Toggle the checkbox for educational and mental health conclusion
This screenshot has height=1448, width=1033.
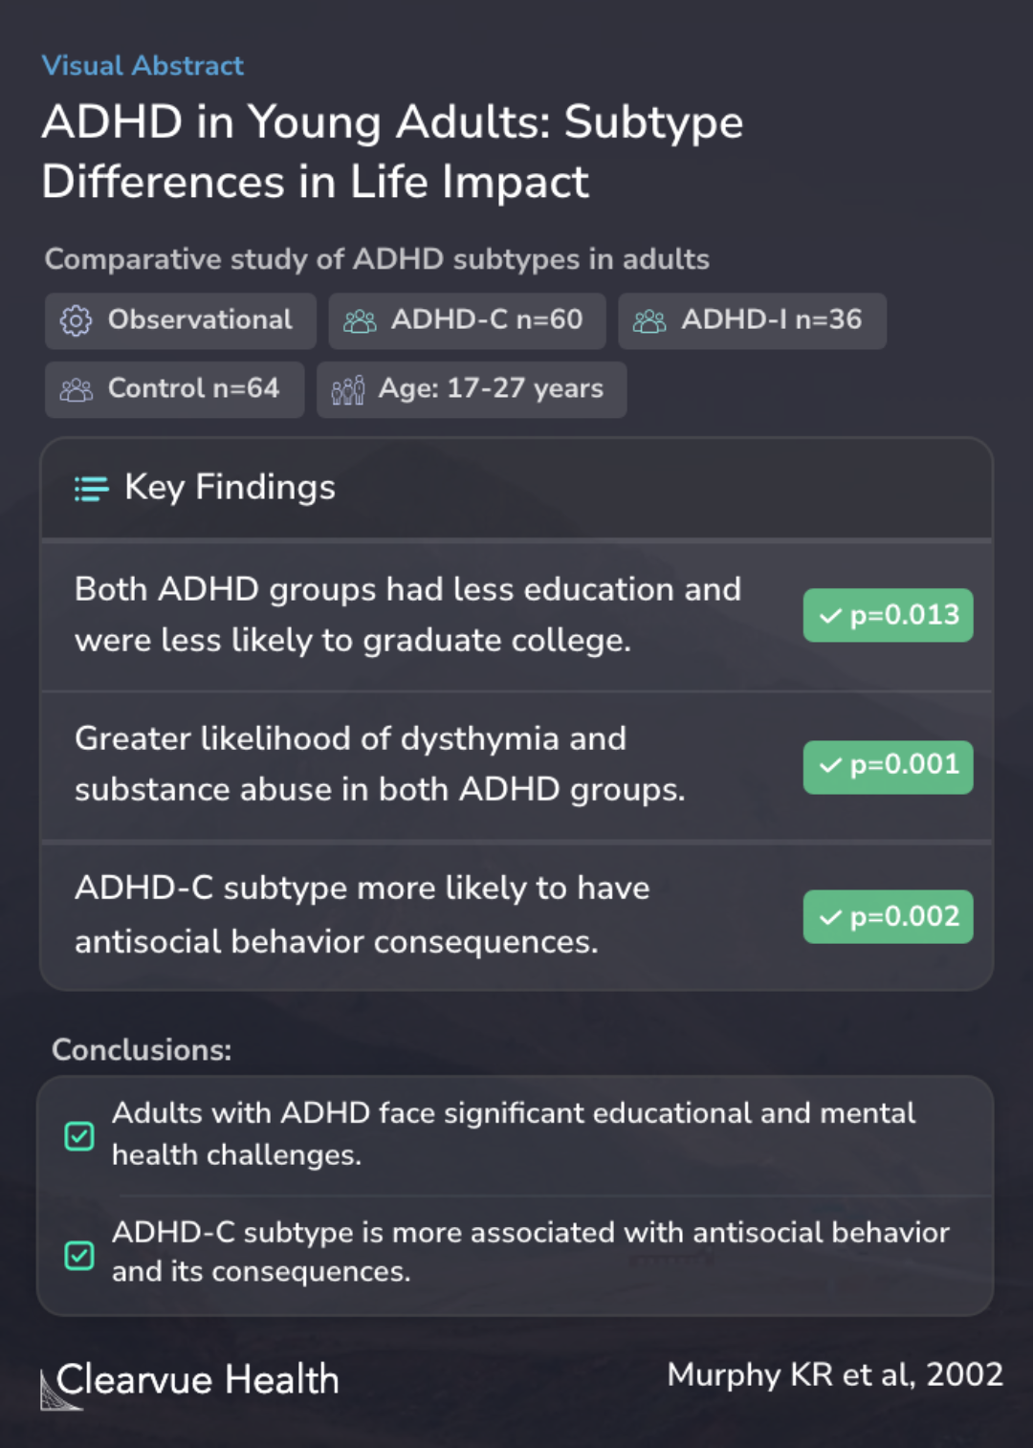point(79,1136)
